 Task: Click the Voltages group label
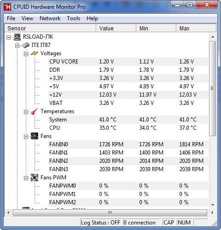click(x=51, y=53)
